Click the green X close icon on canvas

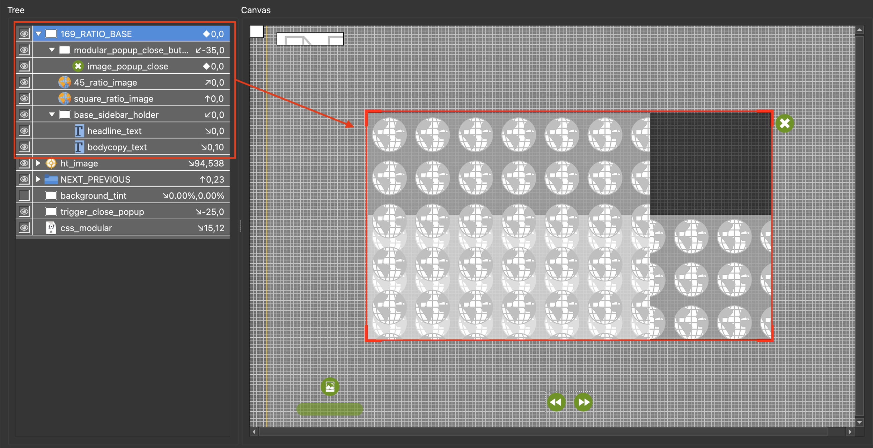pyautogui.click(x=785, y=123)
